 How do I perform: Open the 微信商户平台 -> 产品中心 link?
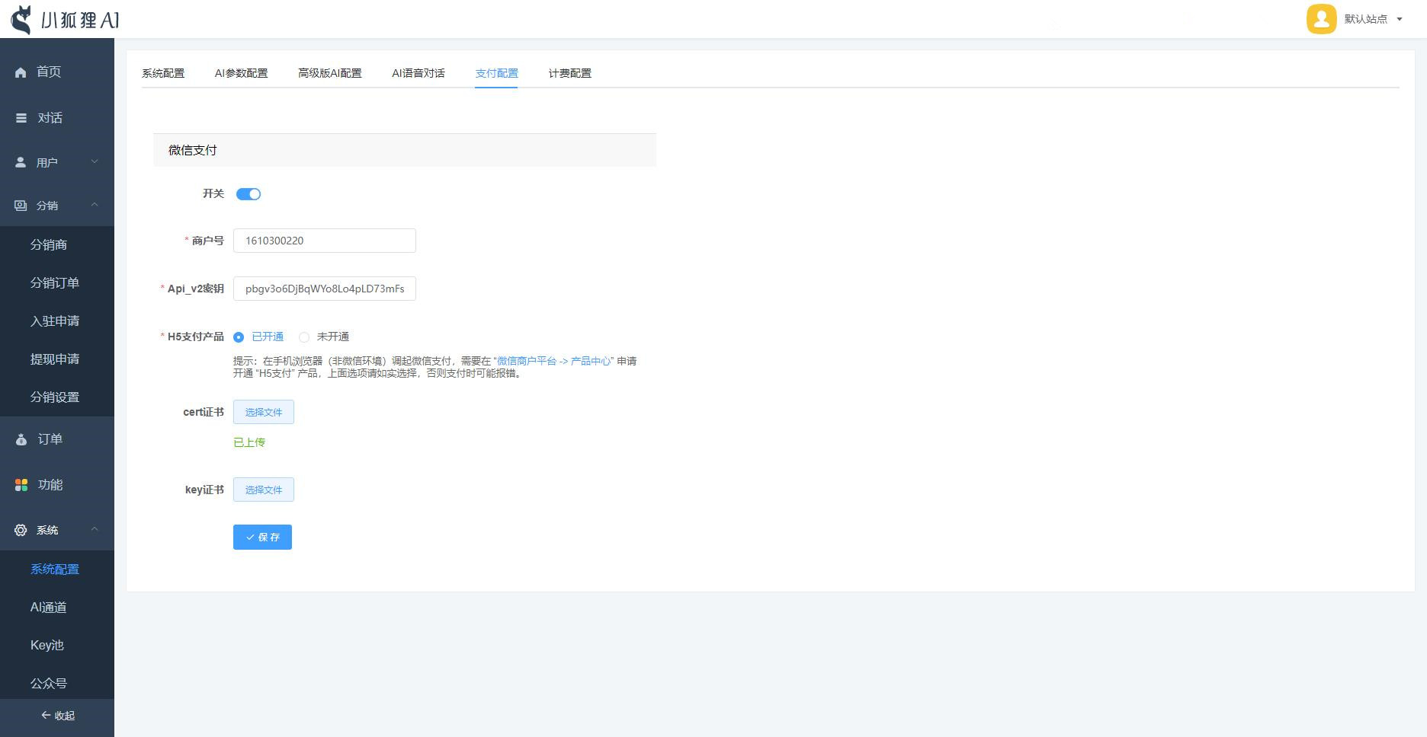pos(553,361)
